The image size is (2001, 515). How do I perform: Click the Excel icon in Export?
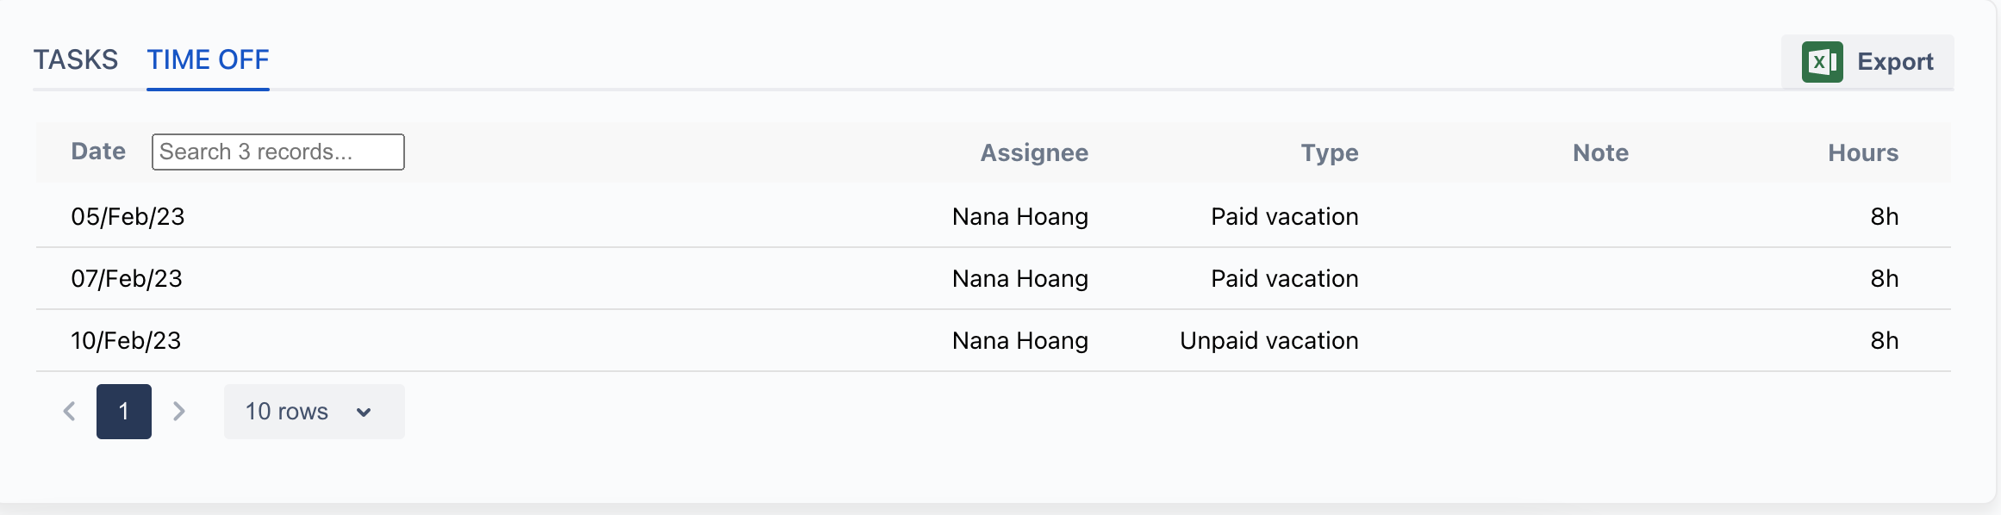pos(1822,62)
